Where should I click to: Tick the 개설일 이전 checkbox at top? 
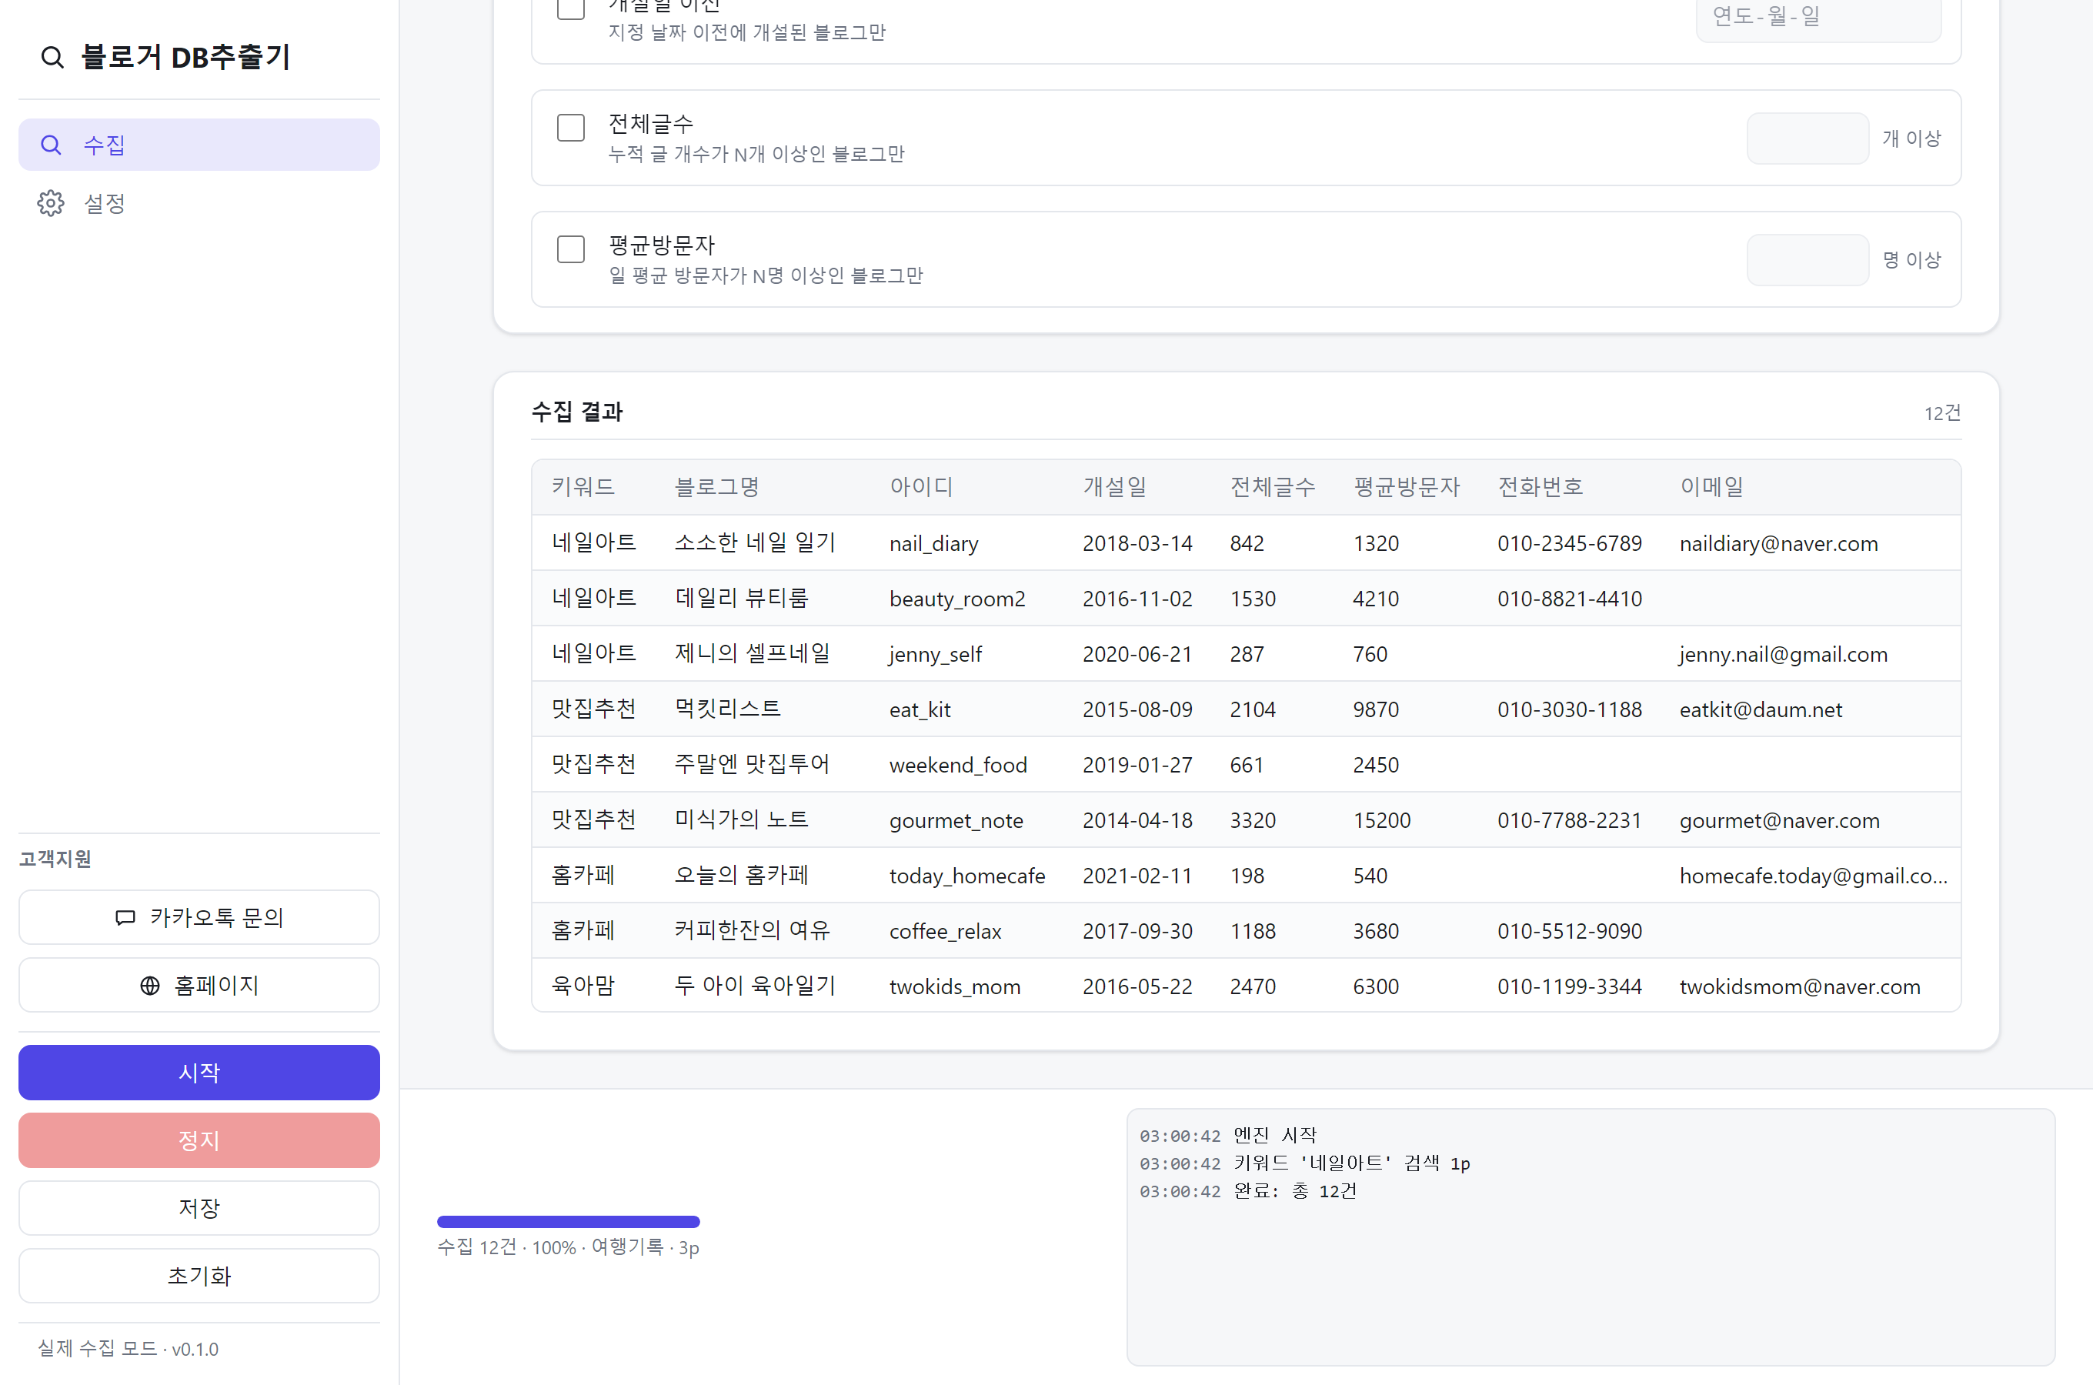pos(570,8)
